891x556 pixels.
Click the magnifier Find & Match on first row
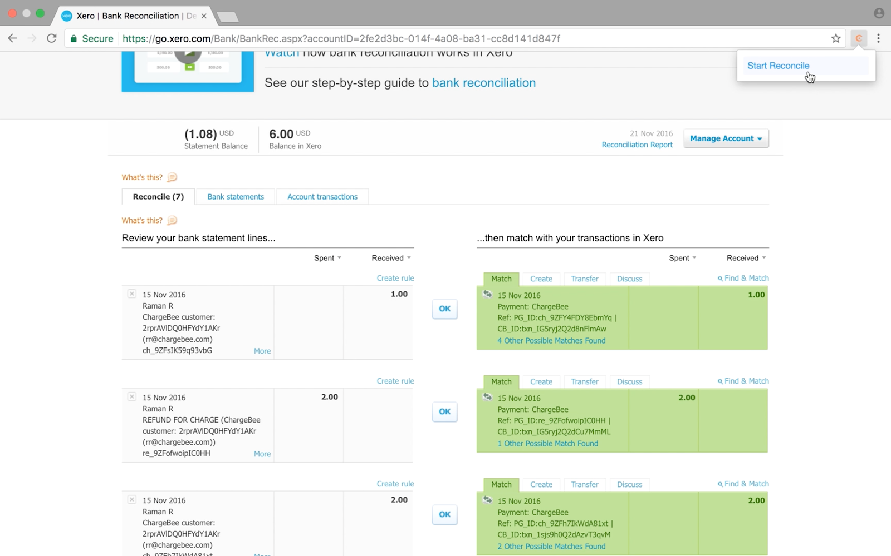click(743, 278)
